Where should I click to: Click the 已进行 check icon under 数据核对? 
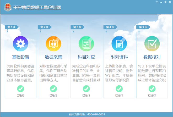click(152, 89)
